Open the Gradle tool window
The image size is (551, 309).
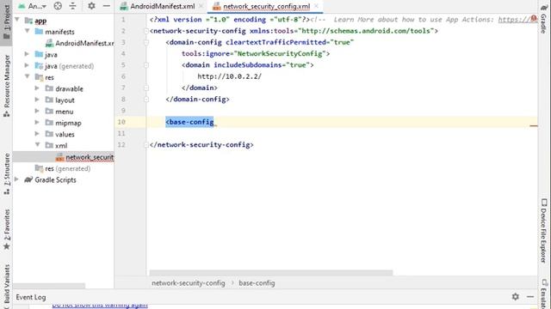click(x=543, y=19)
